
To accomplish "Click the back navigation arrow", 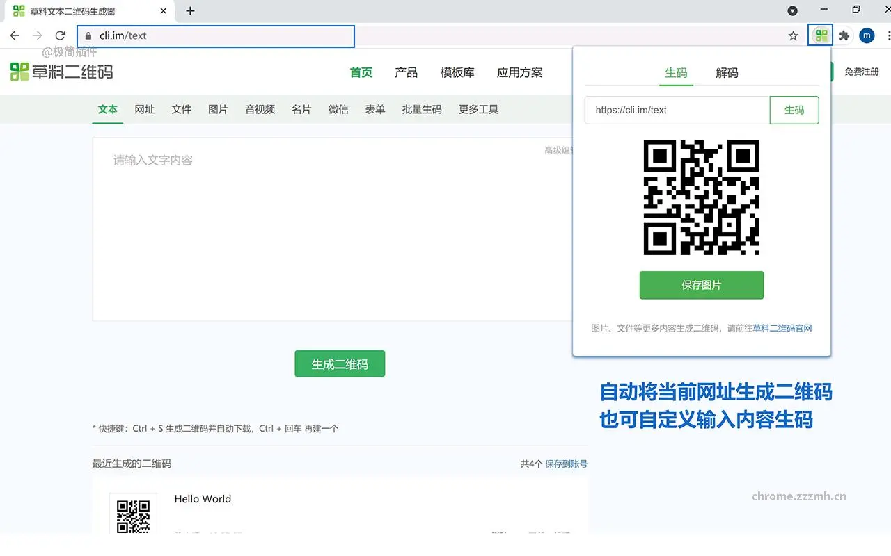I will point(14,35).
